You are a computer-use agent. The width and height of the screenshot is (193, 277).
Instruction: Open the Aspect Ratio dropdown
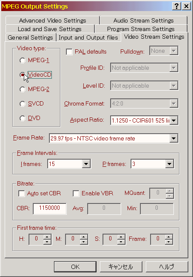coord(174,121)
